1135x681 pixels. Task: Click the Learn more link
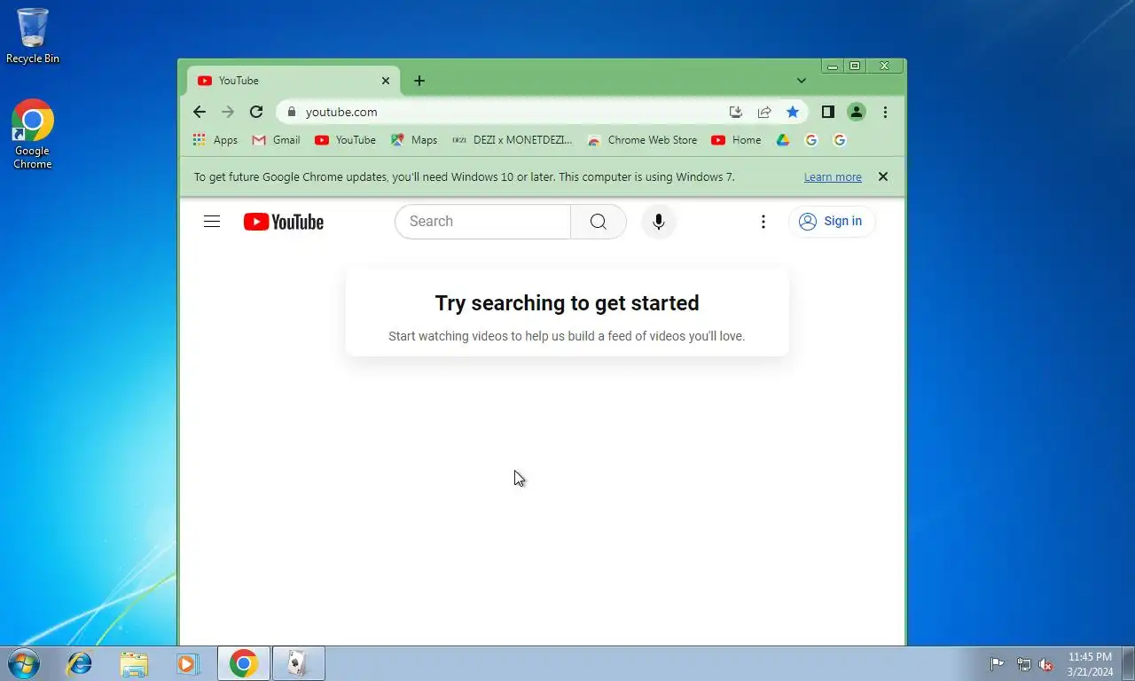[833, 177]
